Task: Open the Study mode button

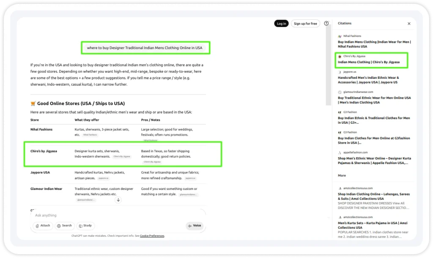Action: [x=85, y=226]
